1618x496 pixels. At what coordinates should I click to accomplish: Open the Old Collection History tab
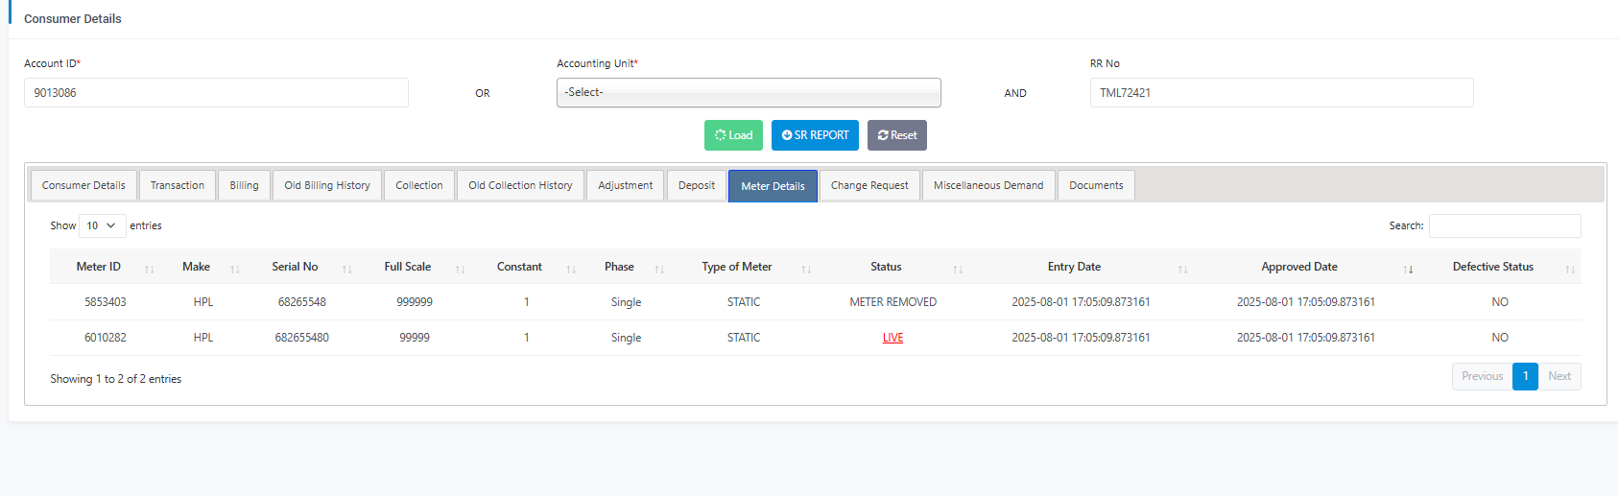[520, 186]
